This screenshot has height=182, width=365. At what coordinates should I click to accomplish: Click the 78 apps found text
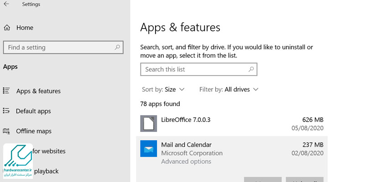pyautogui.click(x=160, y=104)
